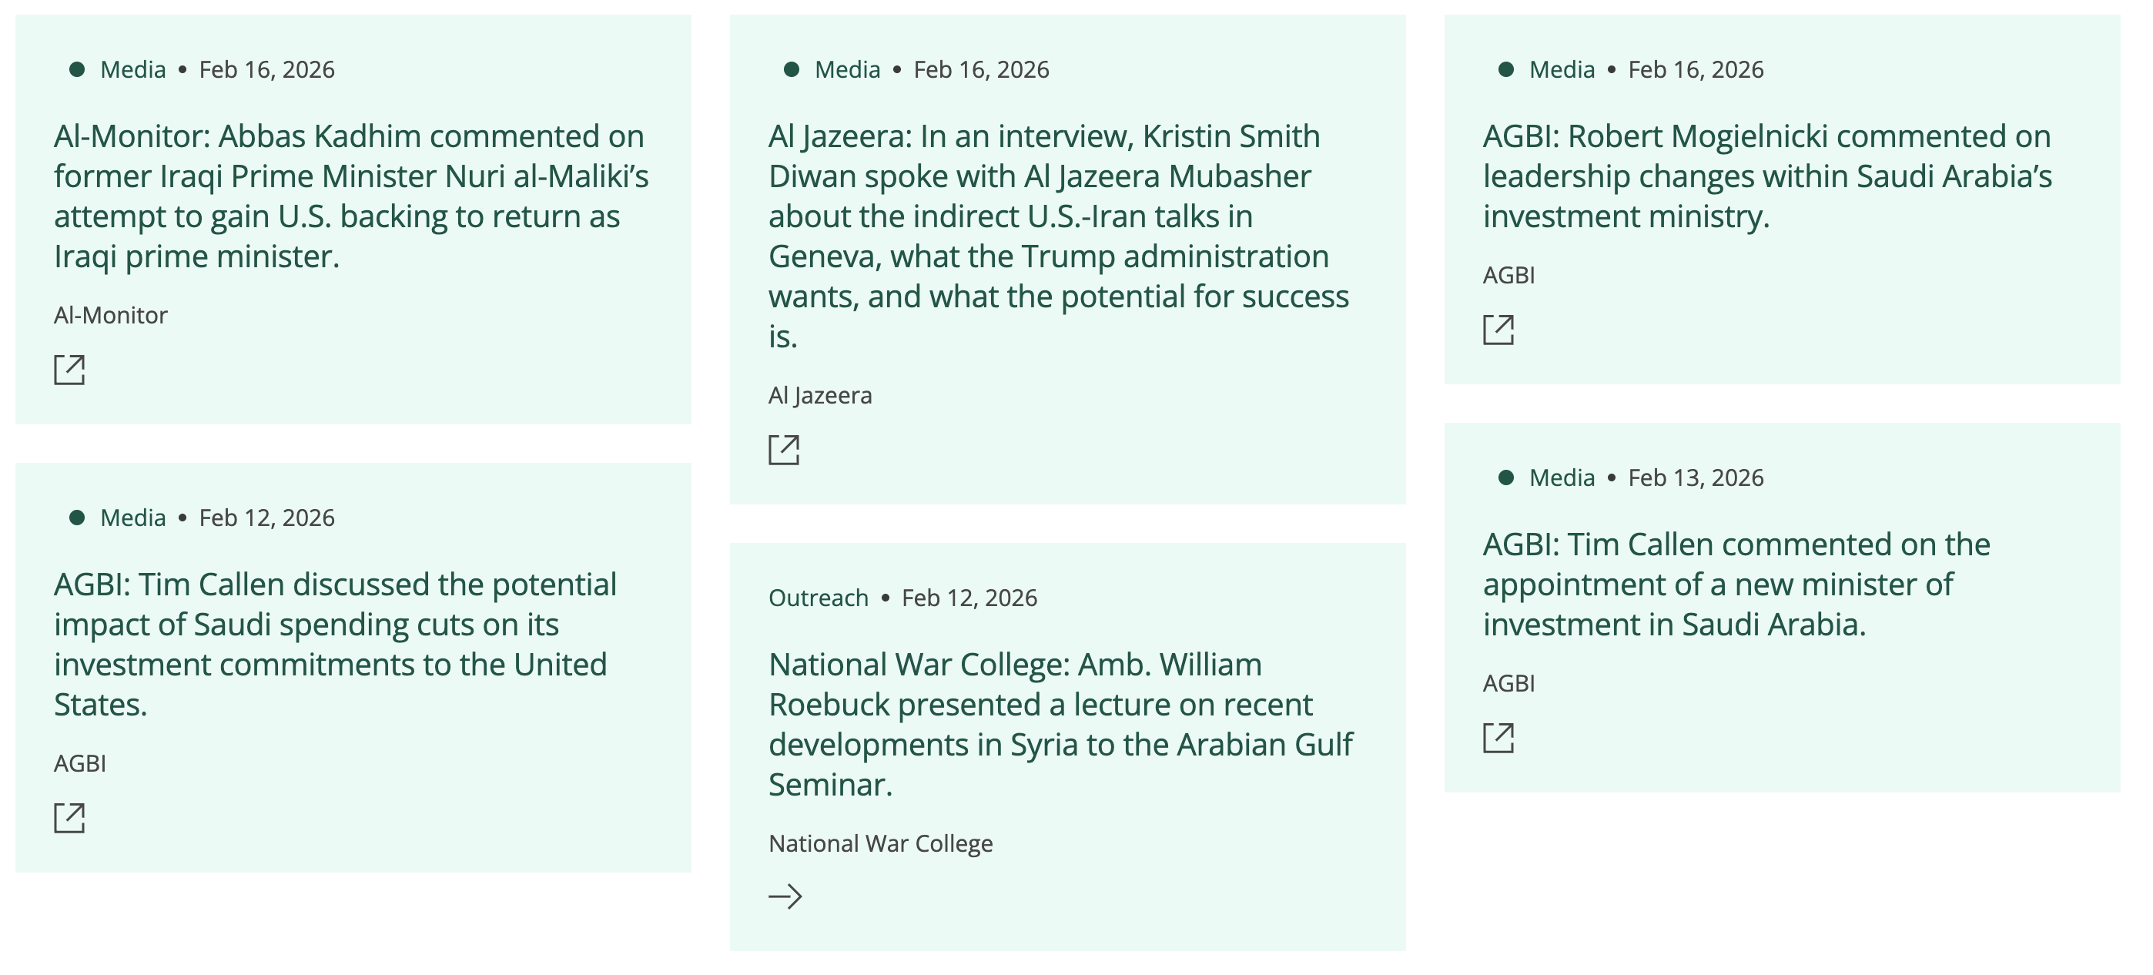Open external link icon on Feb 13 AGBI card
The width and height of the screenshot is (2153, 975).
tap(1498, 738)
